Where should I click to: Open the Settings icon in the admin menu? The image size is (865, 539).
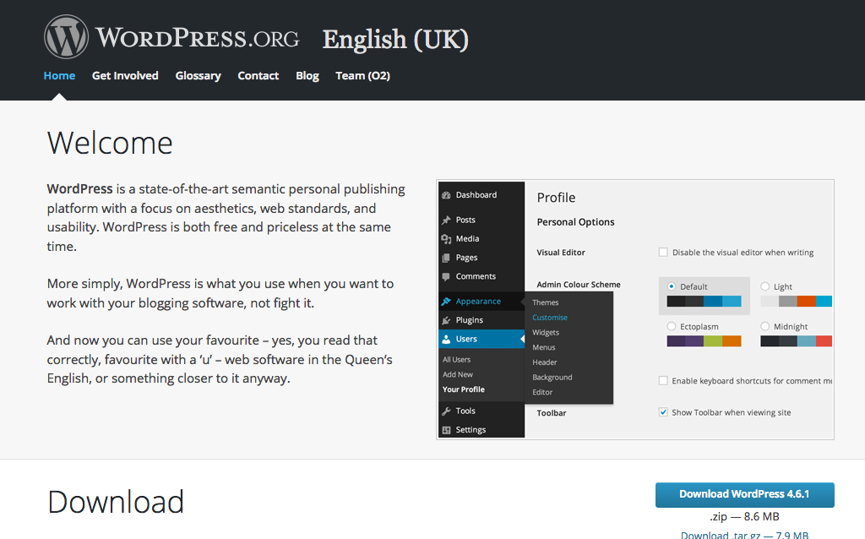pyautogui.click(x=448, y=430)
